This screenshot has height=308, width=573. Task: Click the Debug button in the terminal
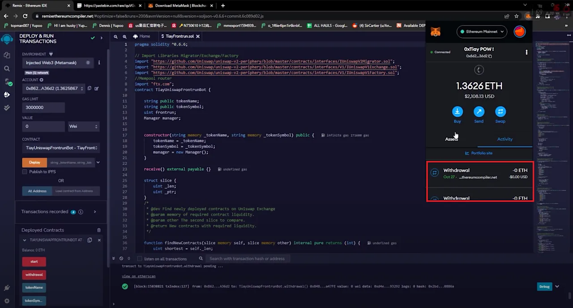point(544,287)
